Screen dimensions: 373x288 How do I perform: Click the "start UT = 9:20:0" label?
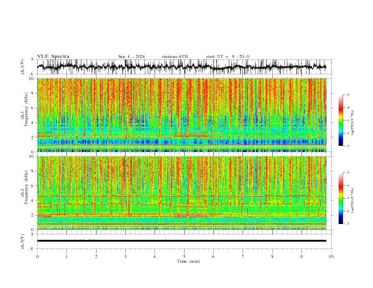227,56
